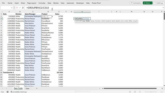
Task: Open the Accessibility: Good to go checker
Action: [x=19, y=92]
